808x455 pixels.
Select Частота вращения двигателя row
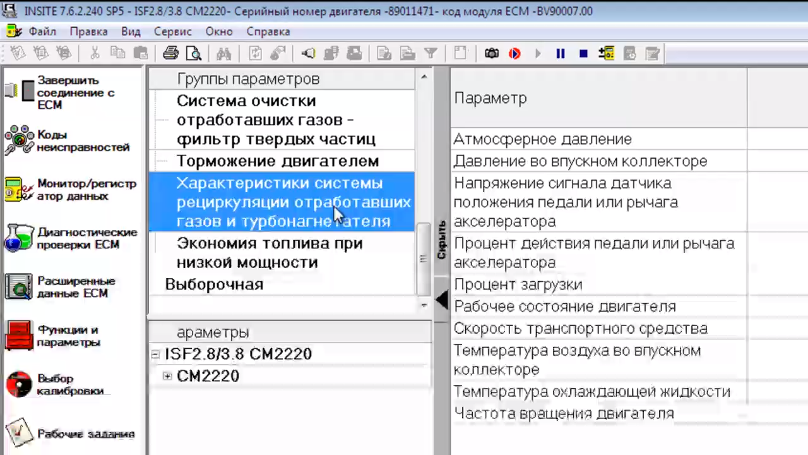(598, 414)
